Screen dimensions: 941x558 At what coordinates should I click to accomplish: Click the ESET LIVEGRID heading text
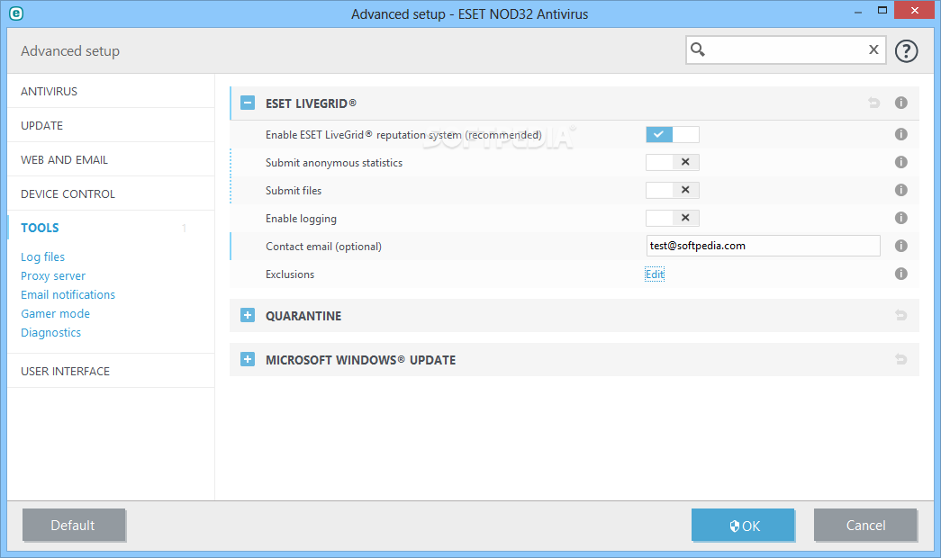click(x=311, y=103)
